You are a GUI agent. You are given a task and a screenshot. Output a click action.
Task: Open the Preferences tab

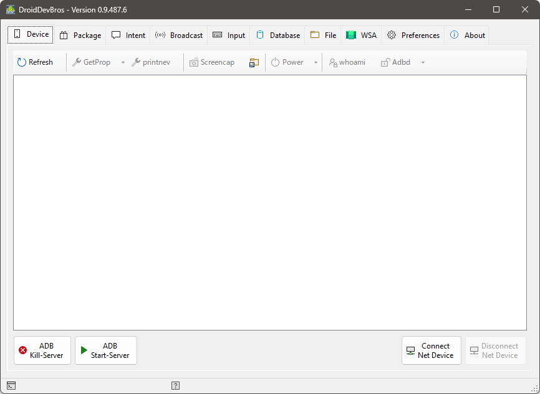[x=413, y=35]
